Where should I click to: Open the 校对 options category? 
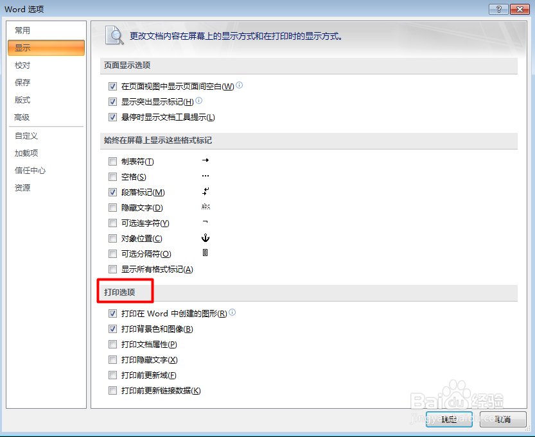click(x=22, y=65)
